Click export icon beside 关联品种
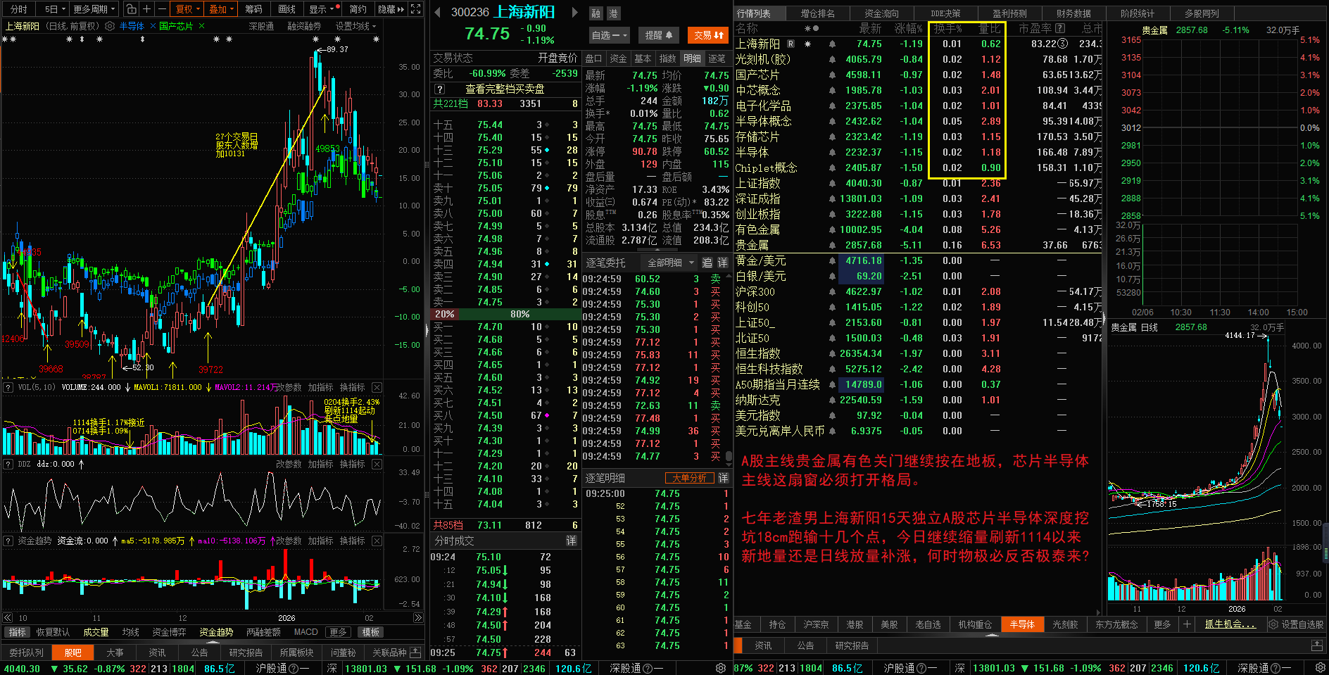Screen dimensions: 1329x675 (415, 652)
